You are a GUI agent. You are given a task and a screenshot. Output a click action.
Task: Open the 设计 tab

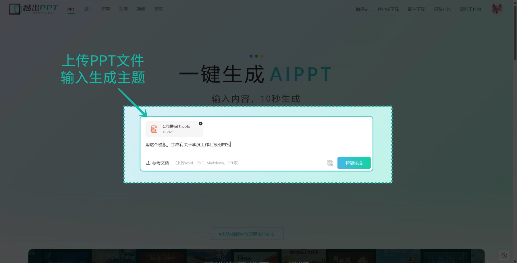[88, 9]
